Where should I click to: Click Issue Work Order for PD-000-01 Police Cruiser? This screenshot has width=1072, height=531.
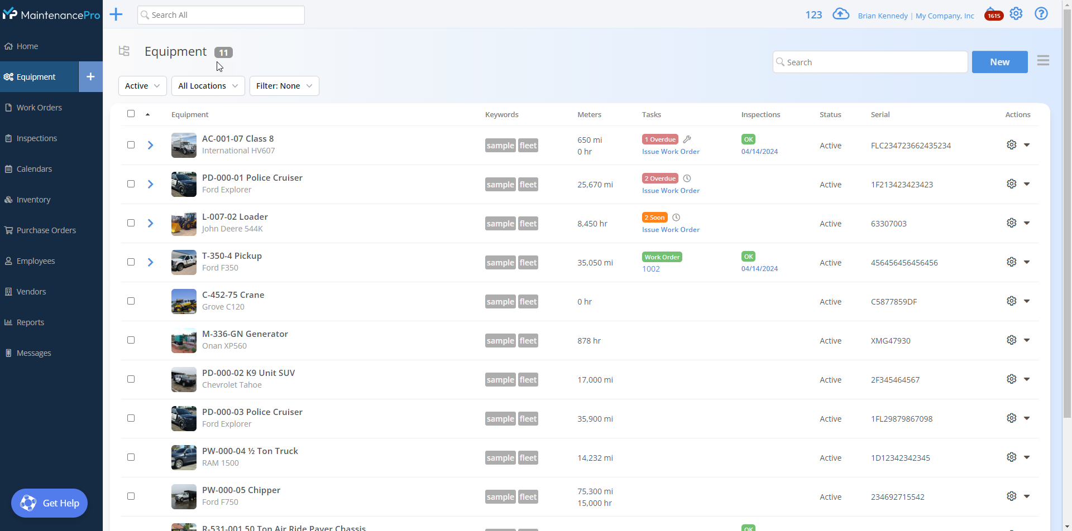click(670, 190)
